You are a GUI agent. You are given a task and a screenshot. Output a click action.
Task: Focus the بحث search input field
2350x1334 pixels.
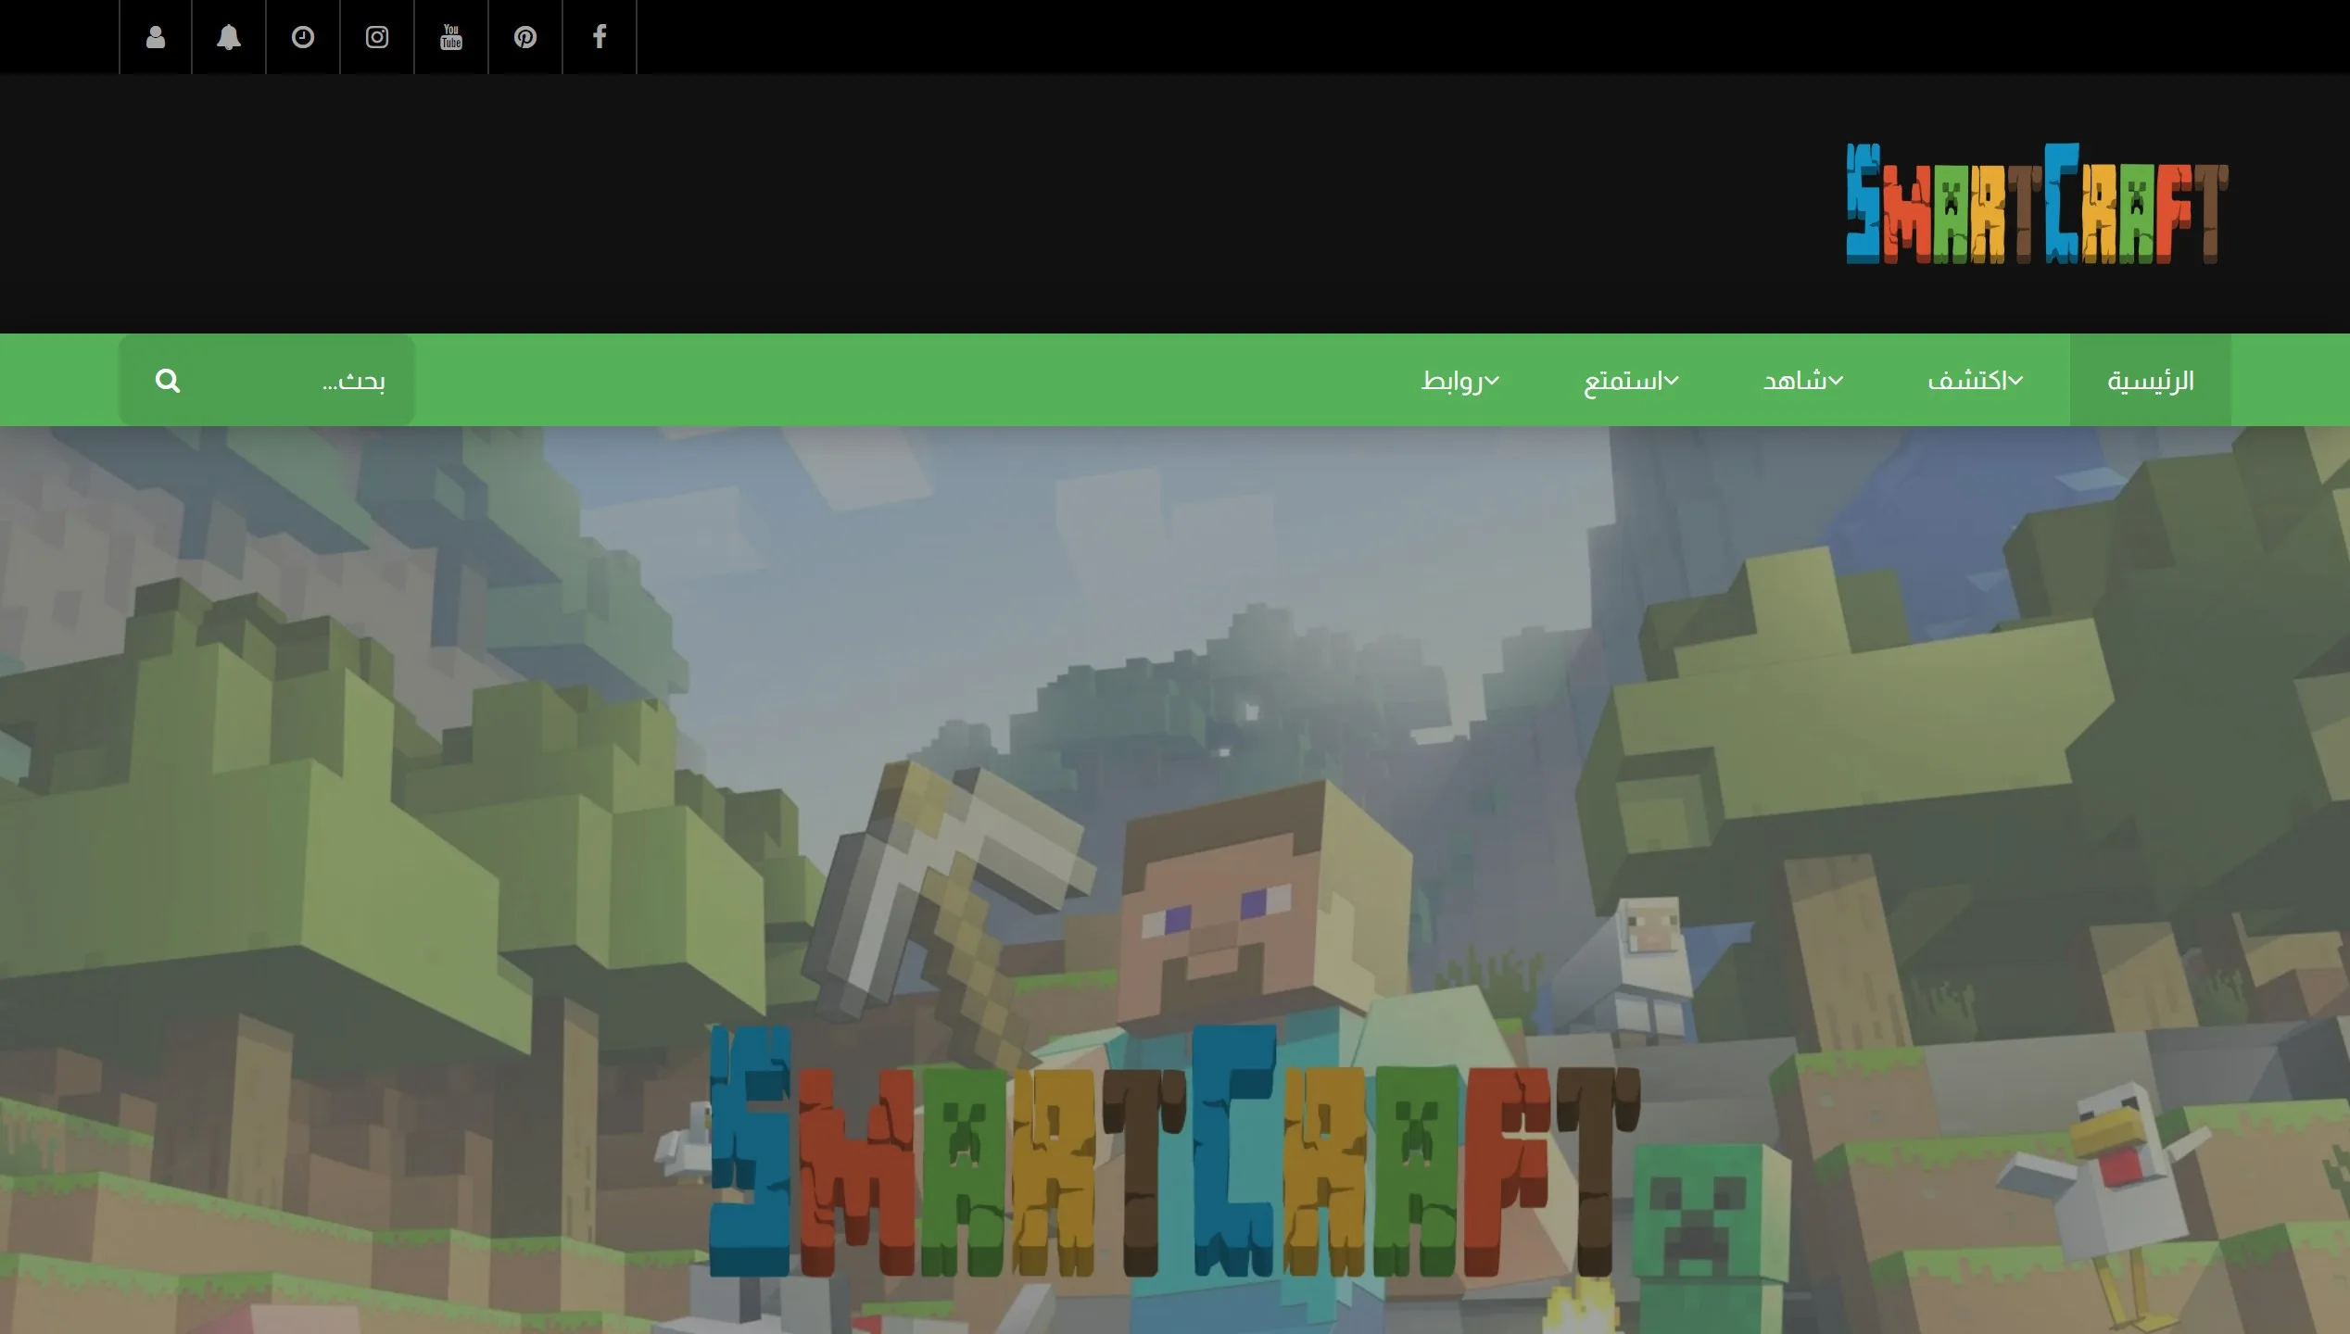[x=267, y=381]
